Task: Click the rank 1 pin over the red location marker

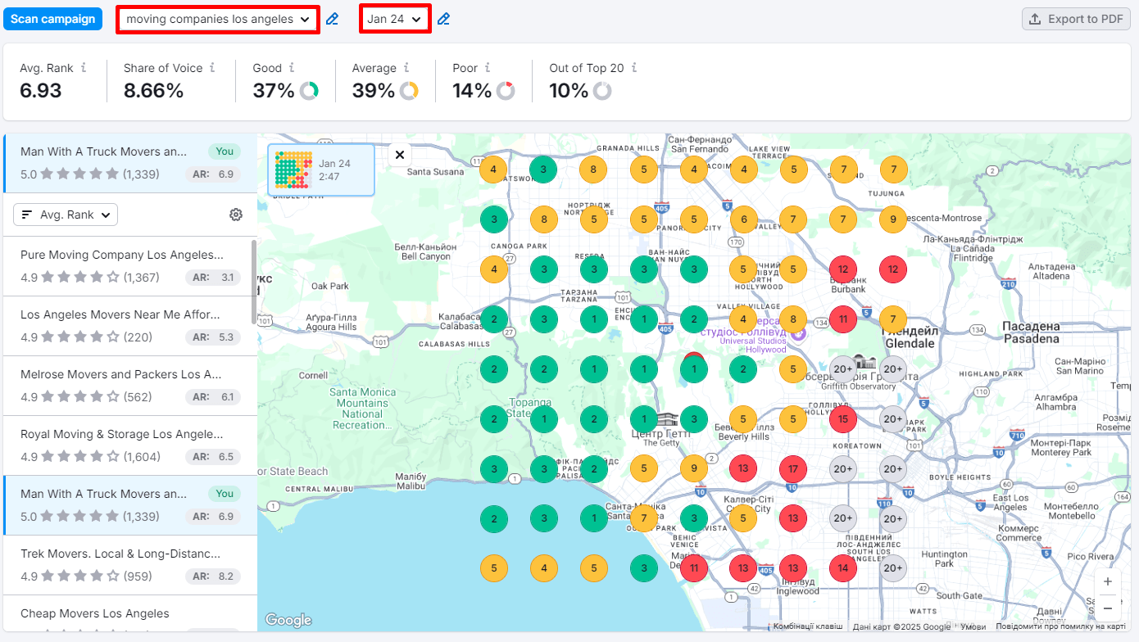Action: [x=694, y=369]
